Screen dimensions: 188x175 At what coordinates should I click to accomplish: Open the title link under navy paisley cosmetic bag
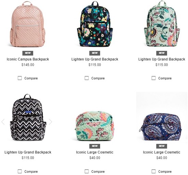162,152
